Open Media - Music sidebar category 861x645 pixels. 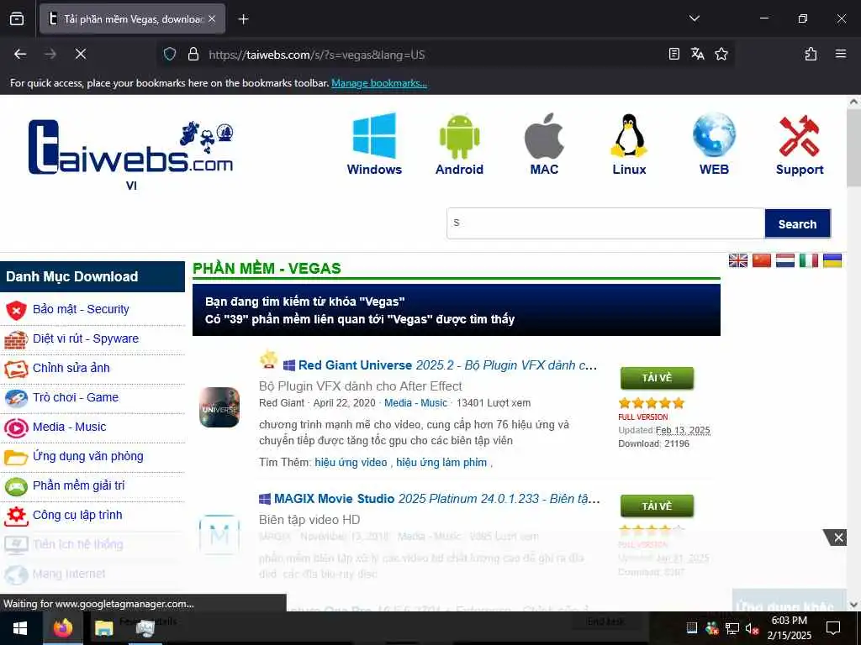69,427
